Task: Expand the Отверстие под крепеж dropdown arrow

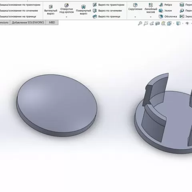Action: 66,17
